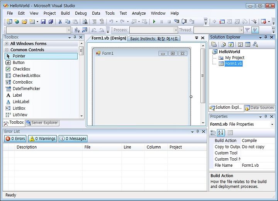Save the file with the floppy disk icon
The width and height of the screenshot is (278, 201).
point(43,22)
